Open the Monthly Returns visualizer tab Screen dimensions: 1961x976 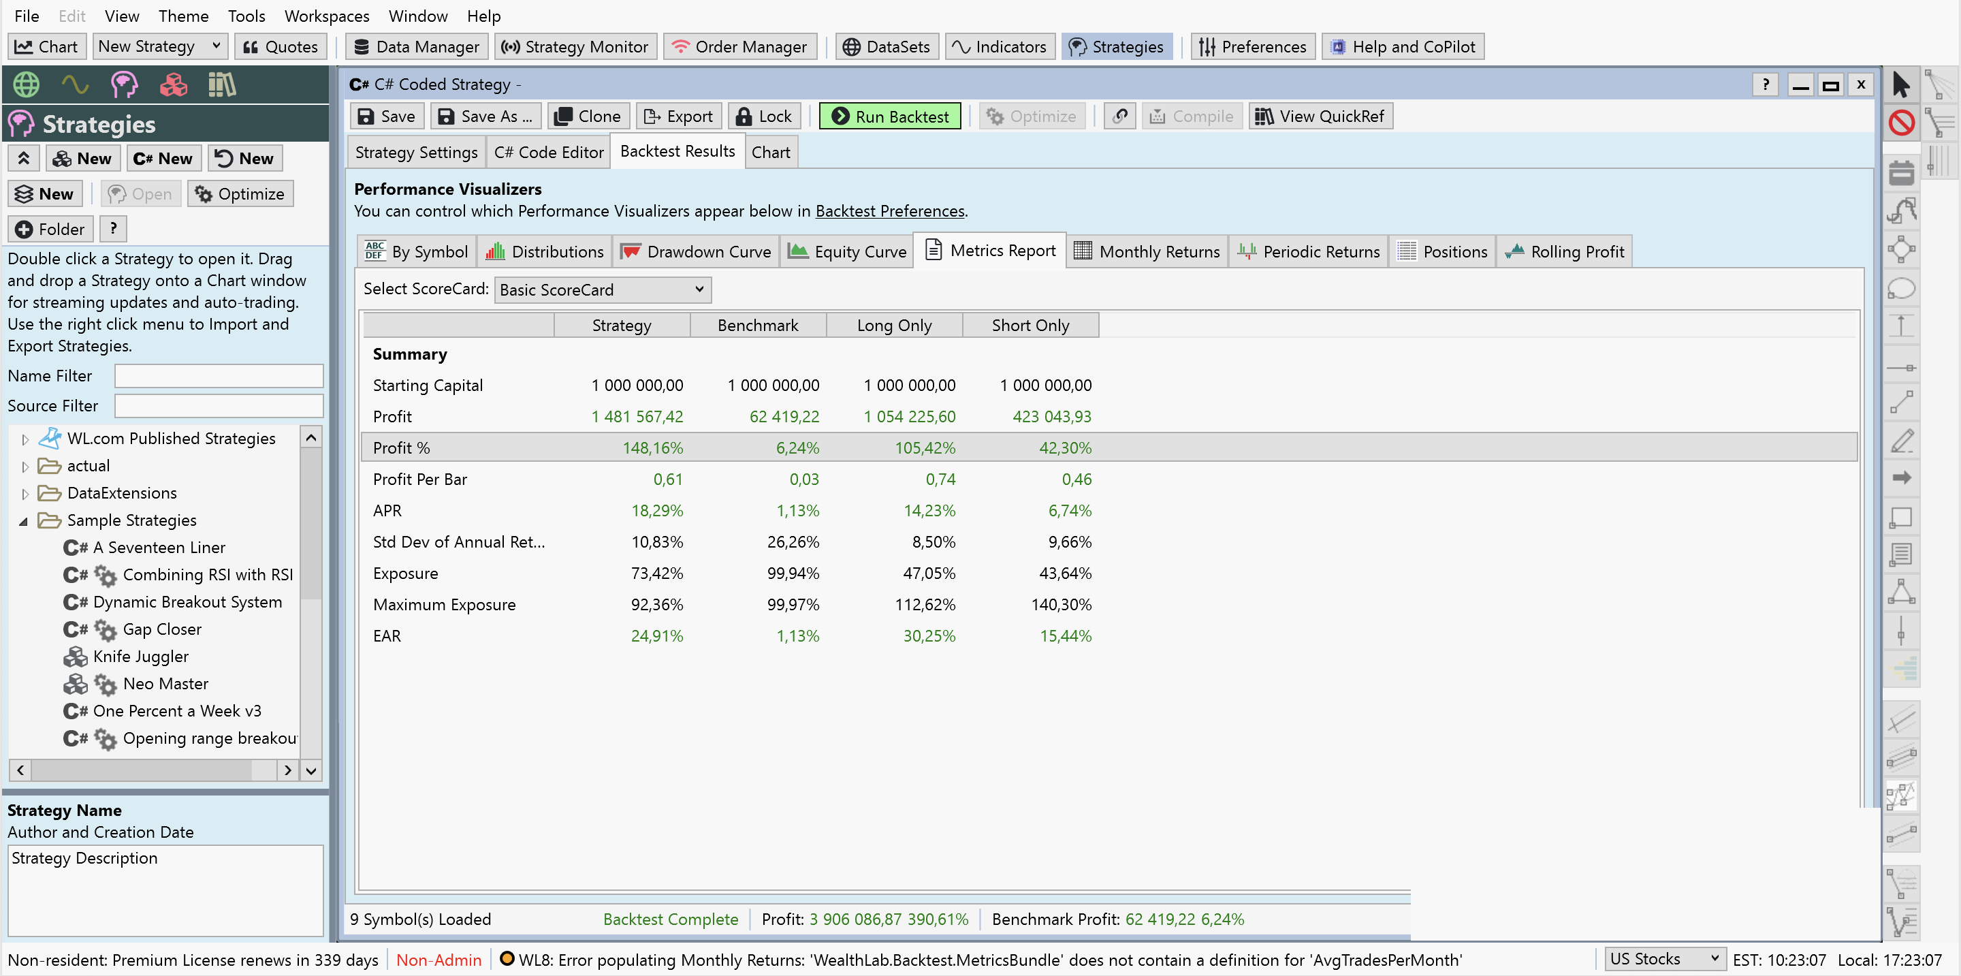[x=1147, y=251]
